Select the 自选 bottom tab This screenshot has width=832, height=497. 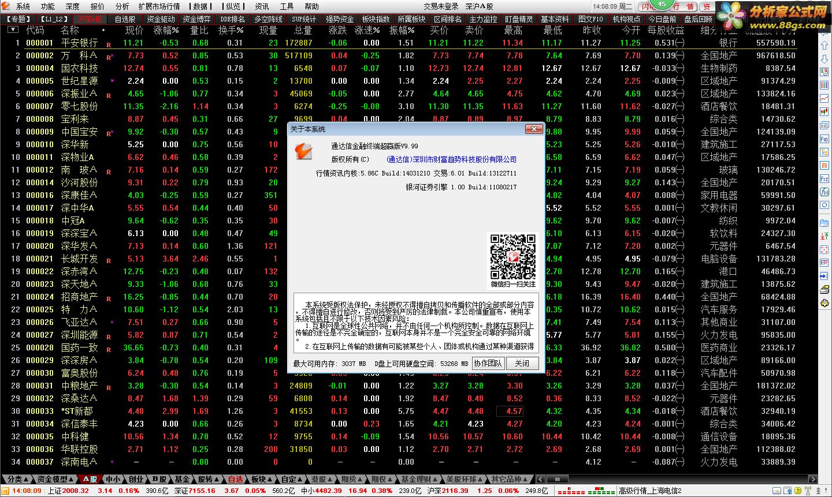pos(235,479)
